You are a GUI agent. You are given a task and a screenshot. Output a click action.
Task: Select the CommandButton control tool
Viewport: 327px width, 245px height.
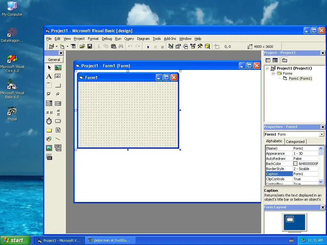tap(58, 85)
